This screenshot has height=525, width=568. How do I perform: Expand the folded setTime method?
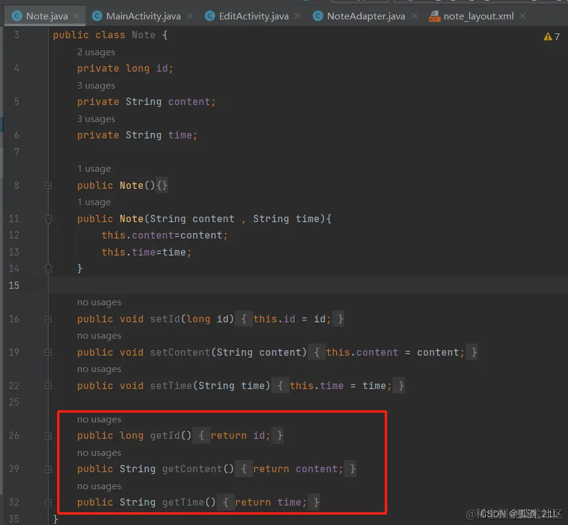(48, 385)
